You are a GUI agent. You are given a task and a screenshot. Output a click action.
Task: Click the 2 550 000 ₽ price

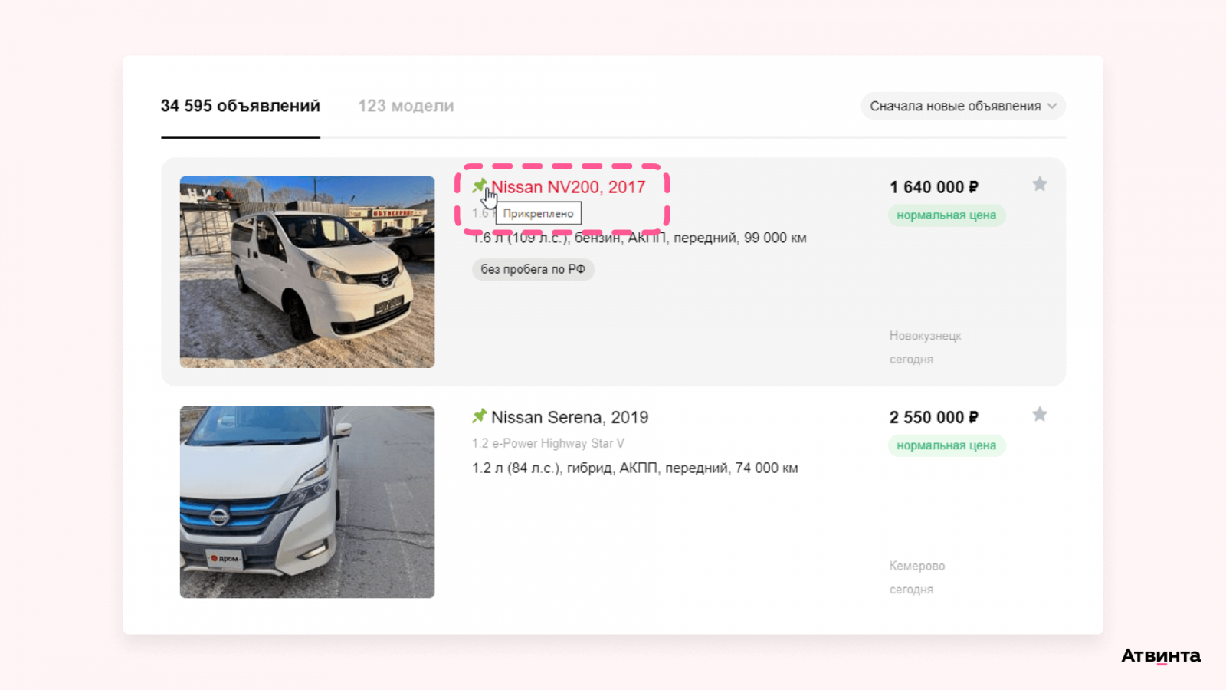(x=933, y=417)
